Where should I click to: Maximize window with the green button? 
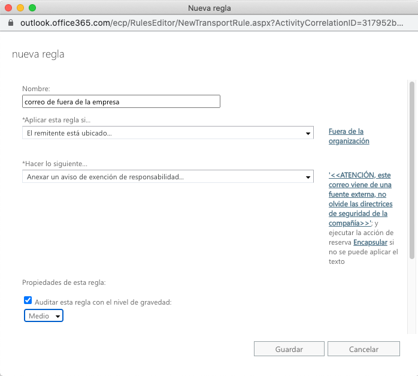32,8
